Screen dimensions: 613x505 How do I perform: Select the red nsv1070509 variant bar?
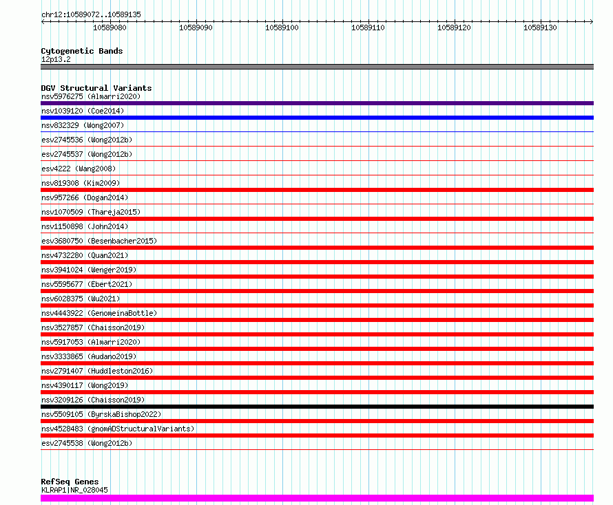coord(317,219)
